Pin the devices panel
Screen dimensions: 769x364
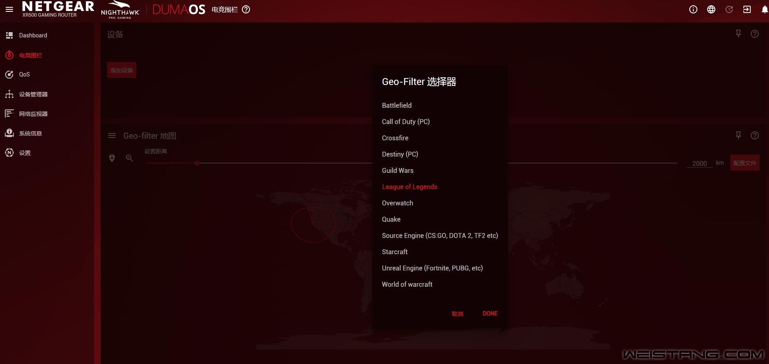pos(738,34)
